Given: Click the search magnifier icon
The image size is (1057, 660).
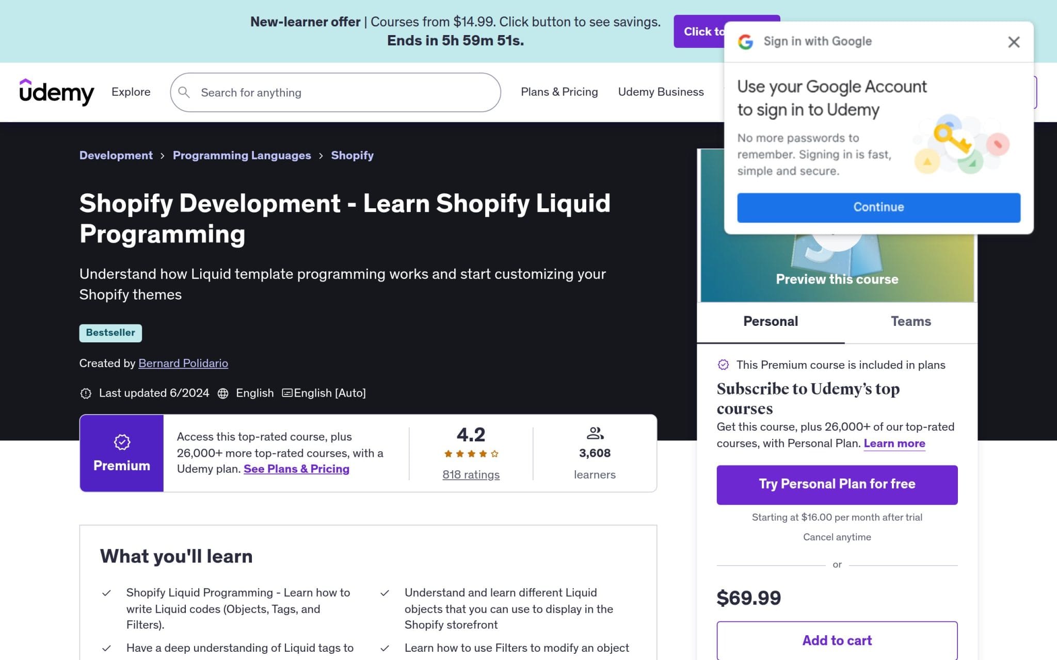Looking at the screenshot, I should click(x=184, y=92).
